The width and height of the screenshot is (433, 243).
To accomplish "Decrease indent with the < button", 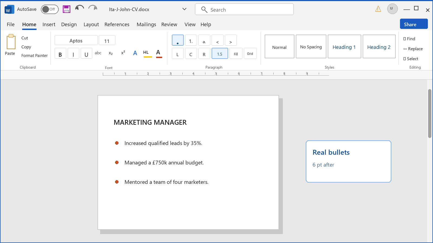I will (x=218, y=40).
